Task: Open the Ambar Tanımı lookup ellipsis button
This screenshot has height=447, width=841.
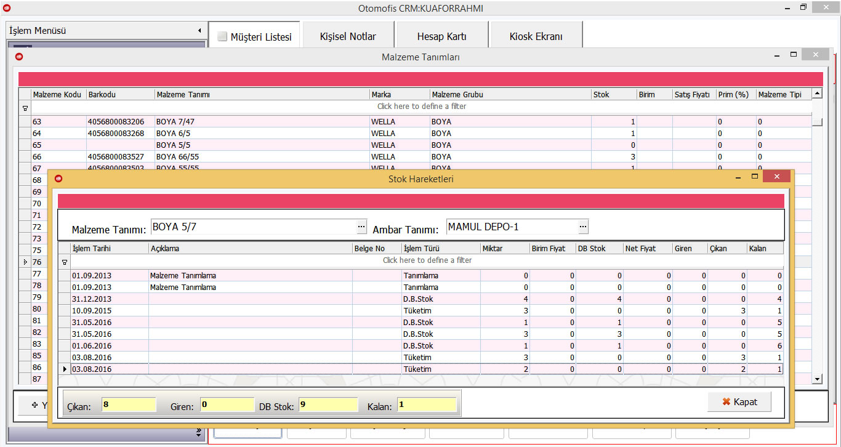Action: pyautogui.click(x=582, y=227)
